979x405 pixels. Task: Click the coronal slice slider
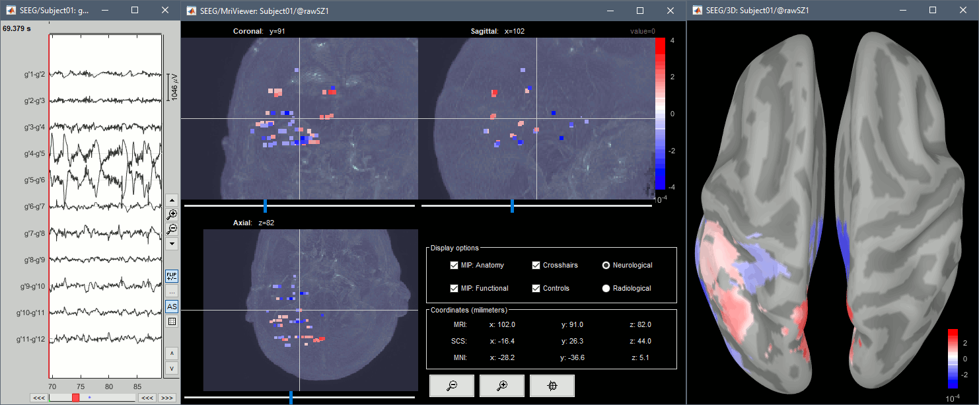pyautogui.click(x=265, y=206)
